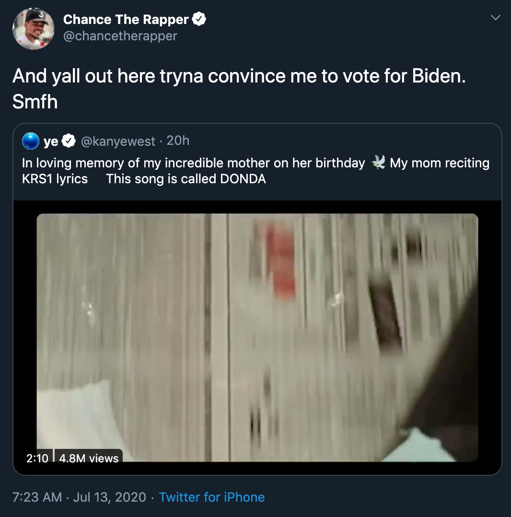Image resolution: width=511 pixels, height=517 pixels.
Task: Click the dove emoji in quoted tweet
Action: click(378, 163)
